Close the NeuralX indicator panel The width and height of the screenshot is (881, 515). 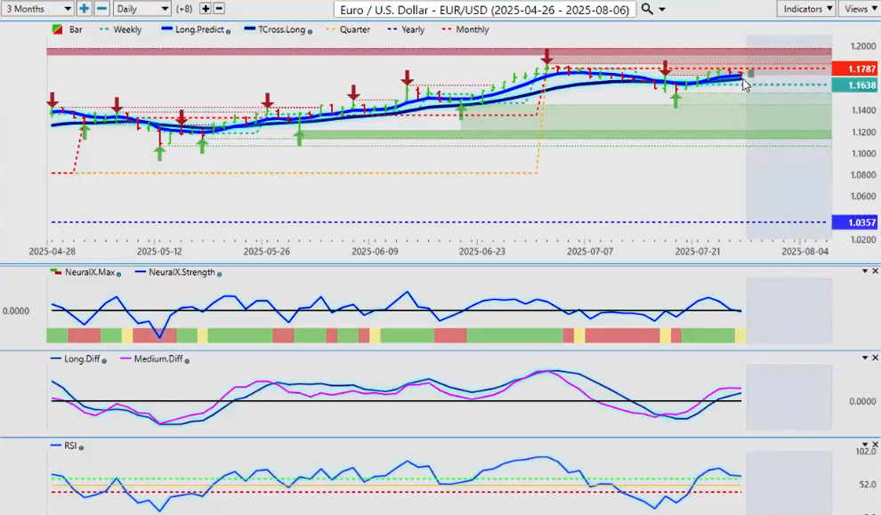tap(874, 270)
